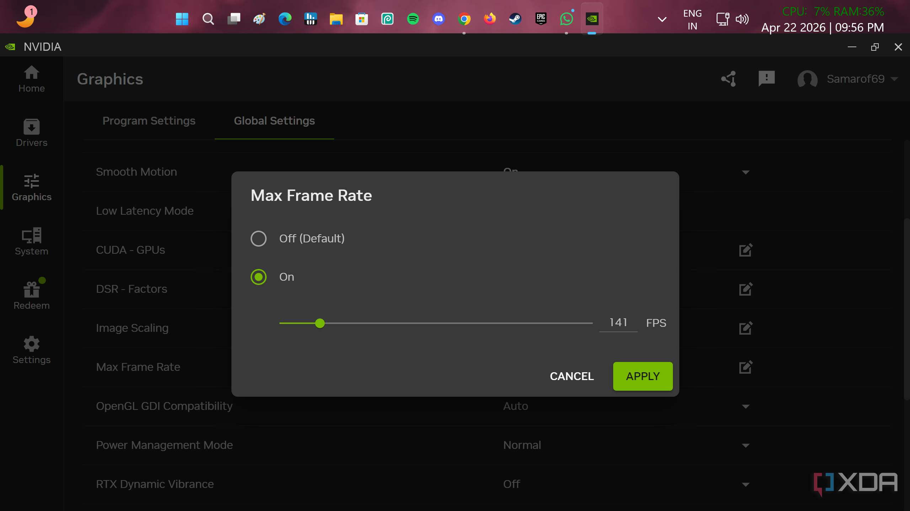This screenshot has width=910, height=511.
Task: Switch to Global Settings tab
Action: point(274,121)
